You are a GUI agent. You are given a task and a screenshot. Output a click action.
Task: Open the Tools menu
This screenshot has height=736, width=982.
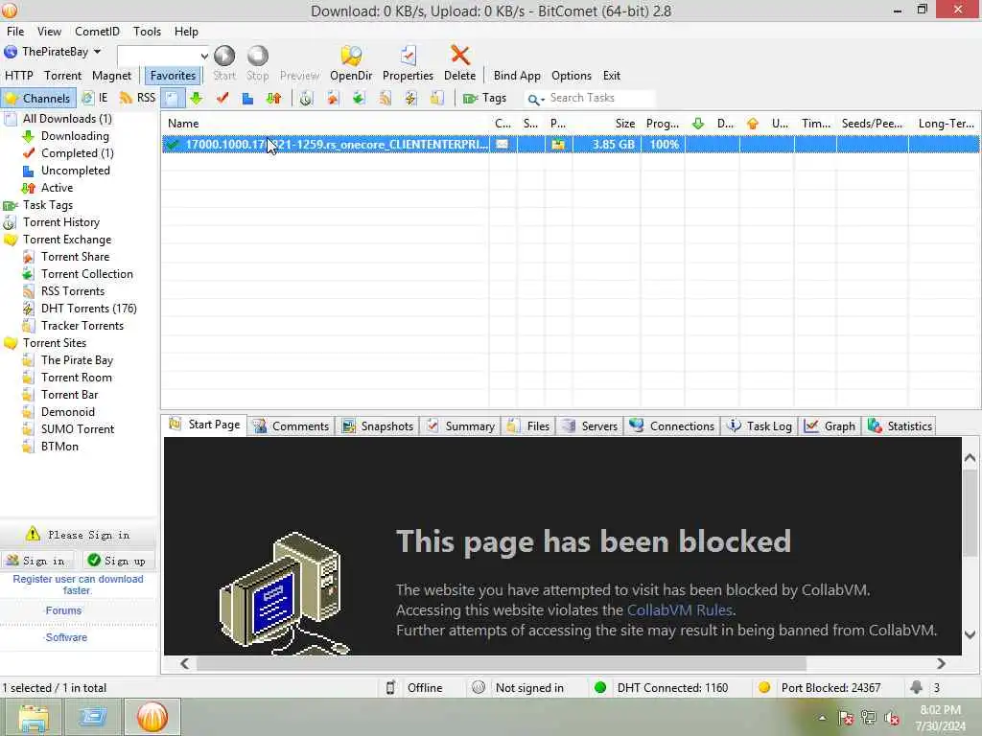coord(147,32)
